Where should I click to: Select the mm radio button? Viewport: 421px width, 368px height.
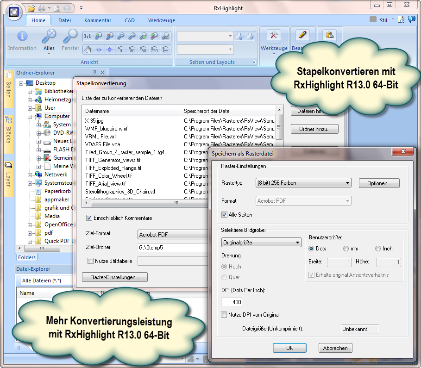[x=346, y=249]
